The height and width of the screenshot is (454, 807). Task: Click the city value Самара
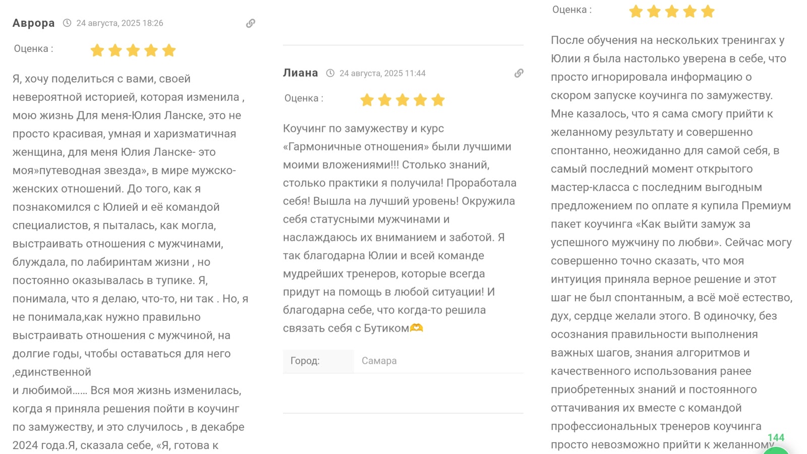point(379,361)
